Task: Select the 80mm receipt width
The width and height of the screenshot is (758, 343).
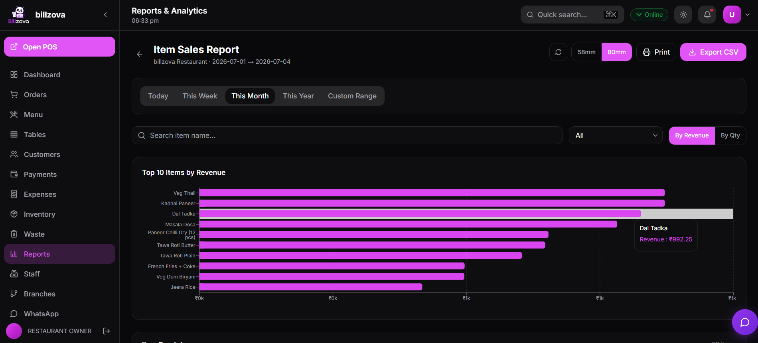Action: pyautogui.click(x=616, y=52)
